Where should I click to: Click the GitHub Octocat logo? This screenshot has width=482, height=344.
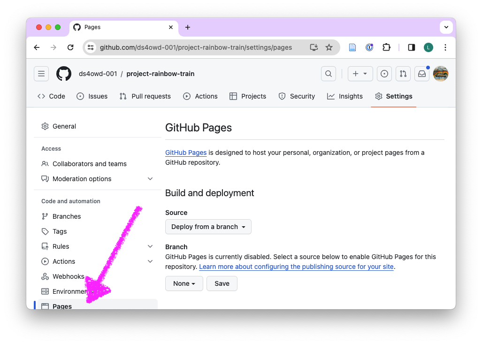[64, 74]
